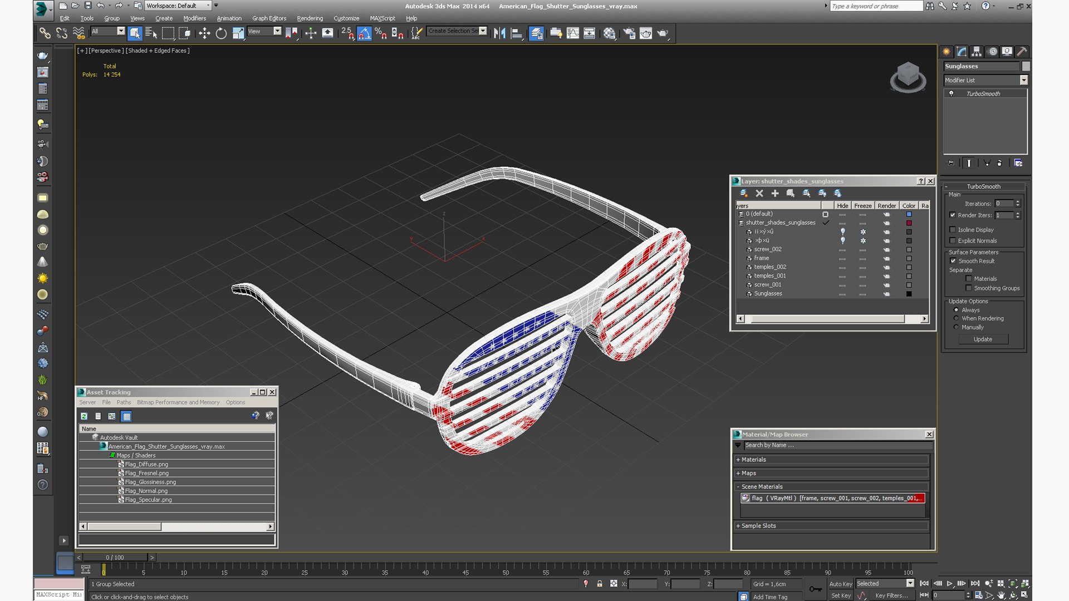Select the Select and Move tool
The image size is (1069, 601).
tap(204, 33)
